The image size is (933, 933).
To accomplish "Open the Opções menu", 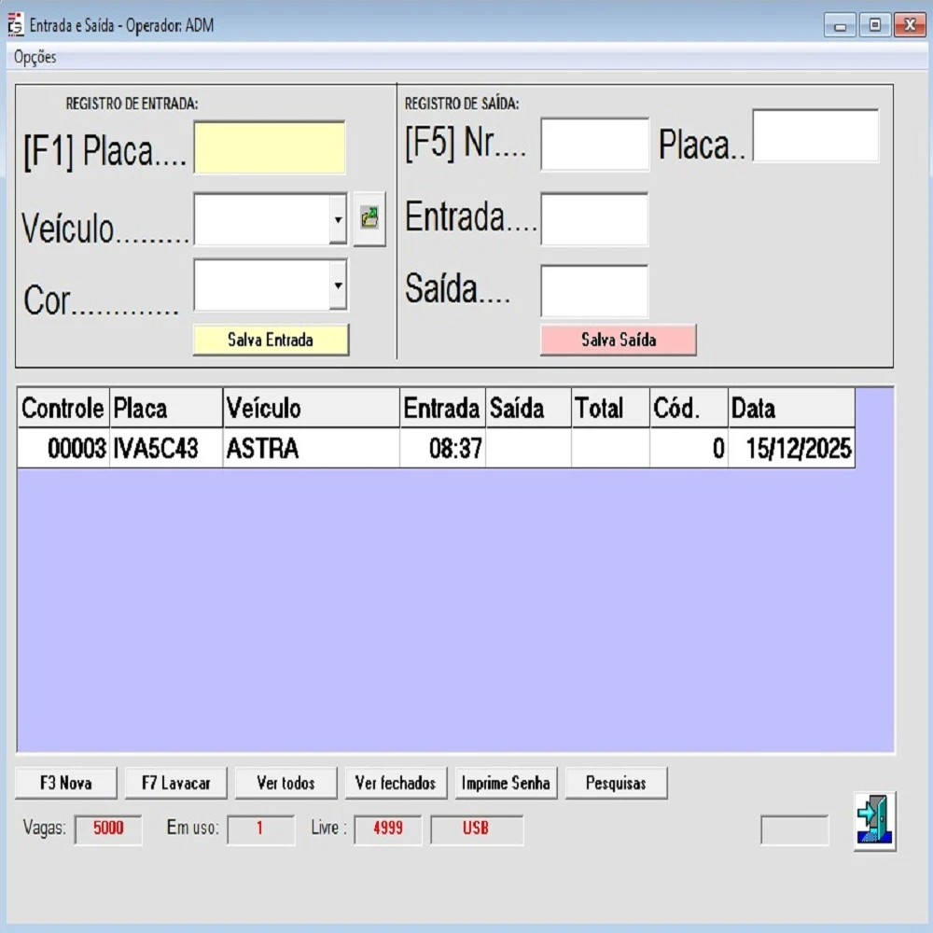I will click(x=35, y=57).
